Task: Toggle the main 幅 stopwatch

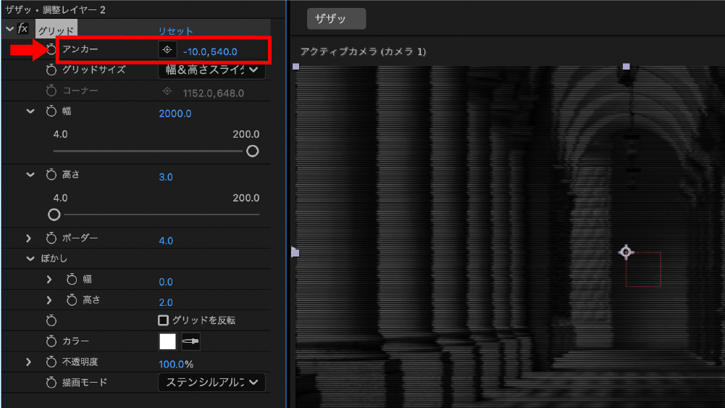Action: (x=51, y=111)
